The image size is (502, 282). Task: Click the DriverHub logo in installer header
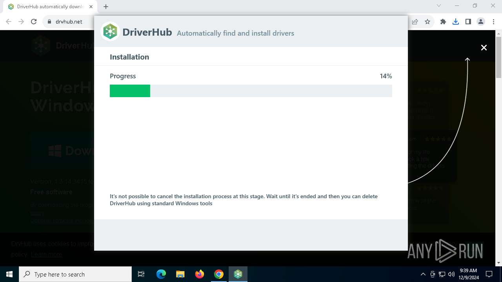tap(110, 32)
